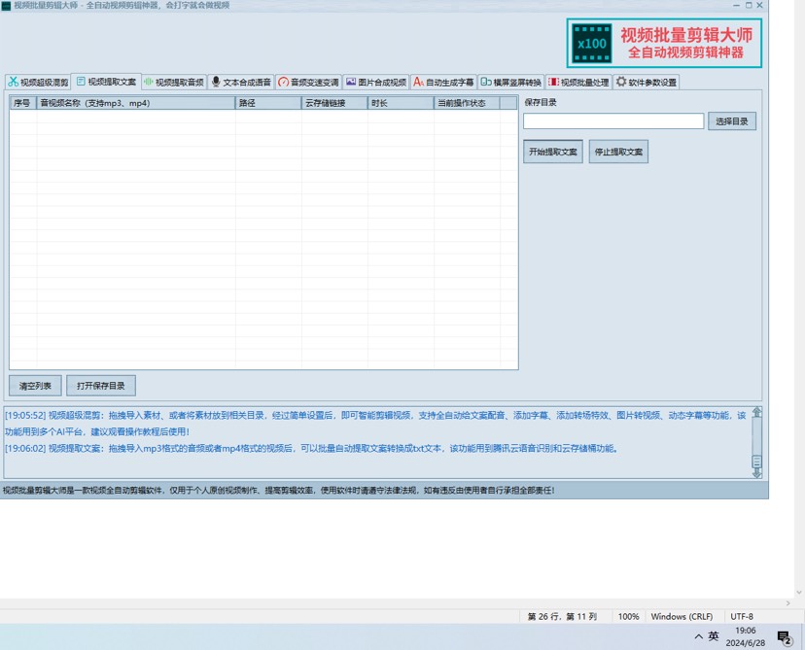
Task: Clear the list with 清空列表
Action: (x=36, y=386)
